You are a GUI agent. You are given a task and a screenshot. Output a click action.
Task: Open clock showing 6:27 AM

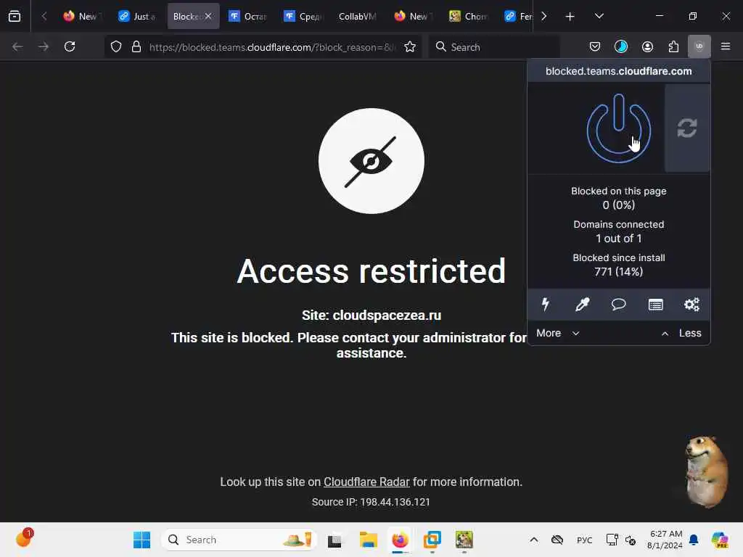pyautogui.click(x=665, y=540)
